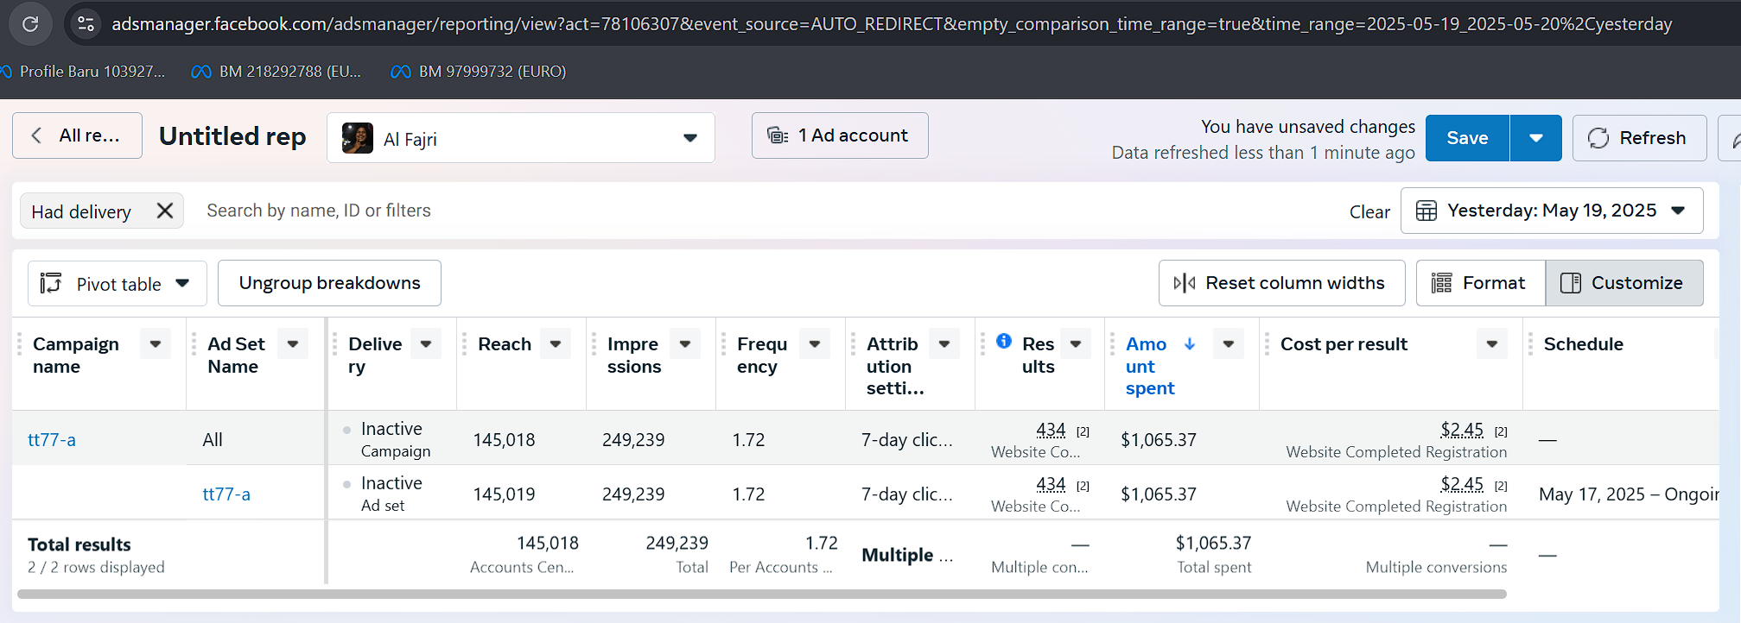Click the Total results row label
The image size is (1741, 623).
click(x=79, y=544)
